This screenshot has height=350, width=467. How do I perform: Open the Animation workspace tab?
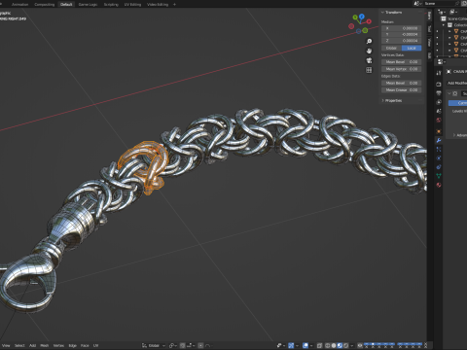[x=20, y=4]
